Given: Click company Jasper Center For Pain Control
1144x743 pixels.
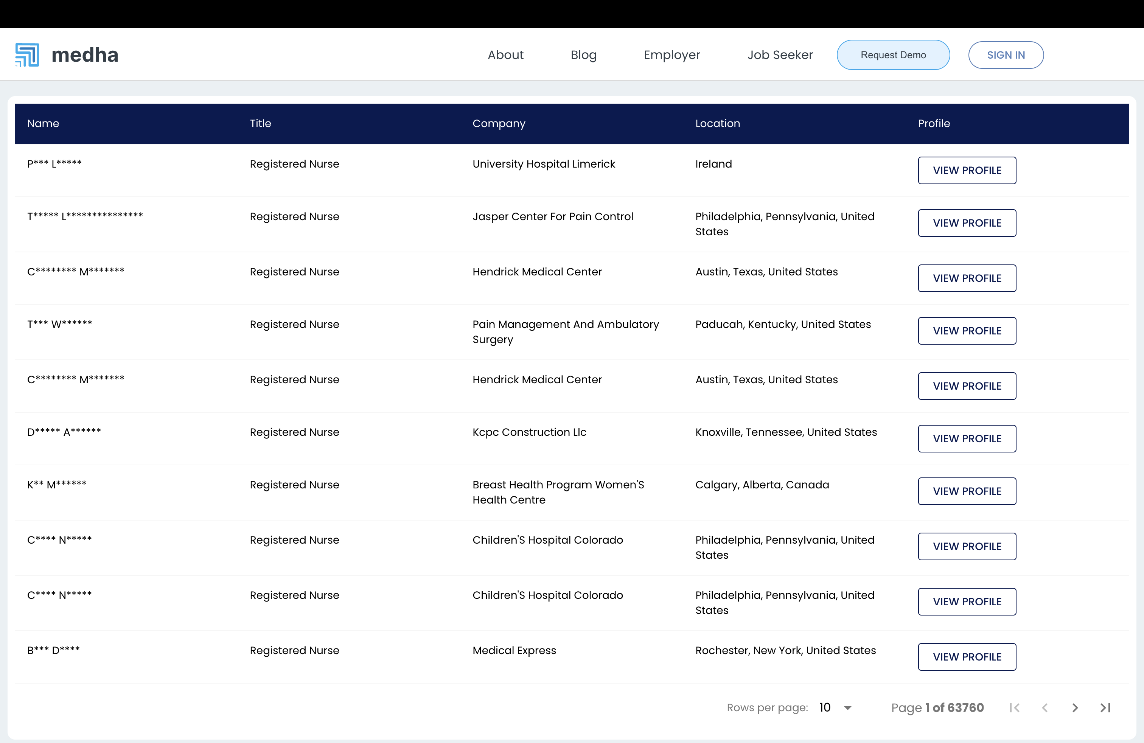Looking at the screenshot, I should [x=553, y=216].
